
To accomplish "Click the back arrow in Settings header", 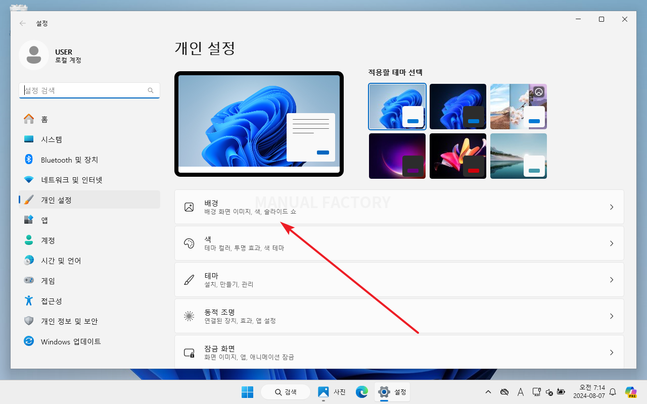I will [23, 23].
